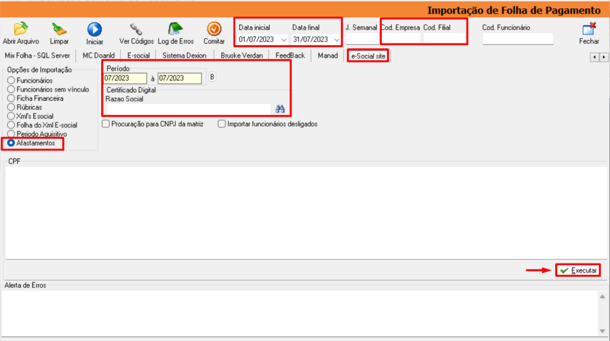Search Razao Social with binoculars icon
The image size is (610, 341).
coord(280,110)
